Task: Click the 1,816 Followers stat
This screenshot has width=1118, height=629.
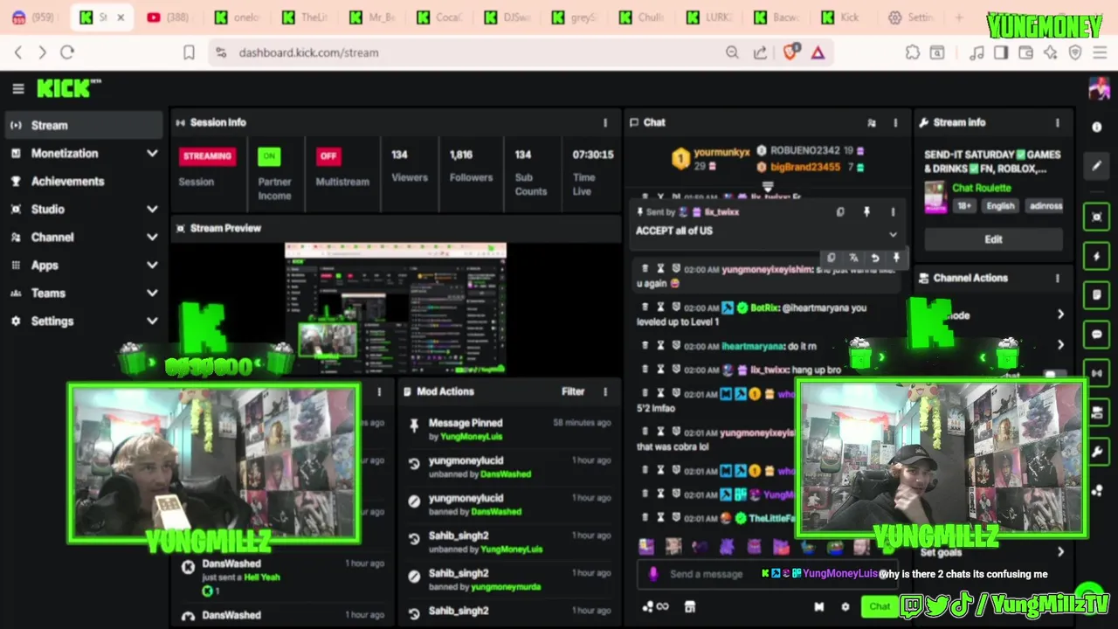Action: 471,165
